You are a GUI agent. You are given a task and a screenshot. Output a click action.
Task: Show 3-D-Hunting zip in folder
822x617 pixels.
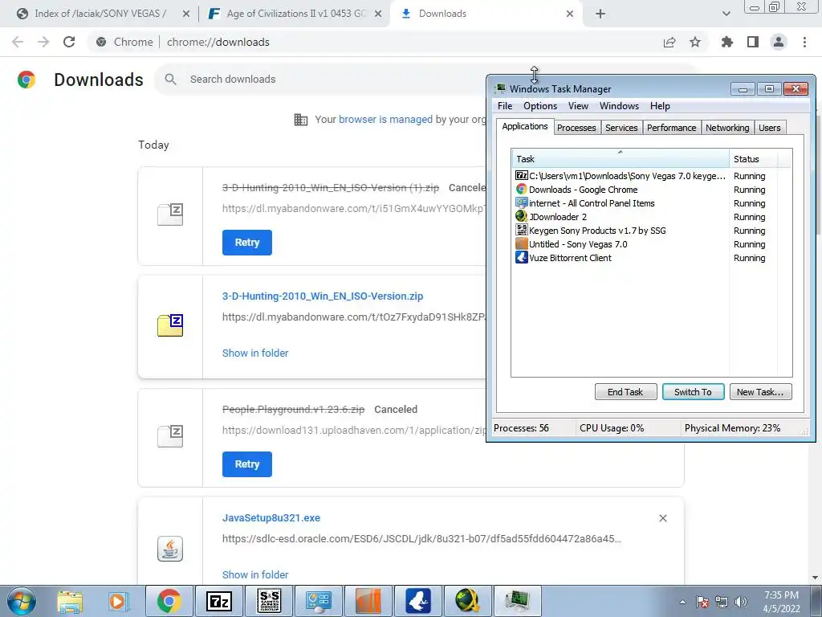(255, 353)
